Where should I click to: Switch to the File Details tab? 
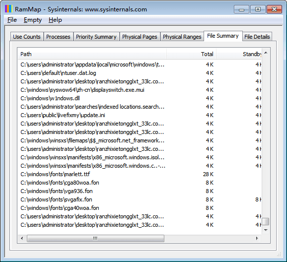257,37
